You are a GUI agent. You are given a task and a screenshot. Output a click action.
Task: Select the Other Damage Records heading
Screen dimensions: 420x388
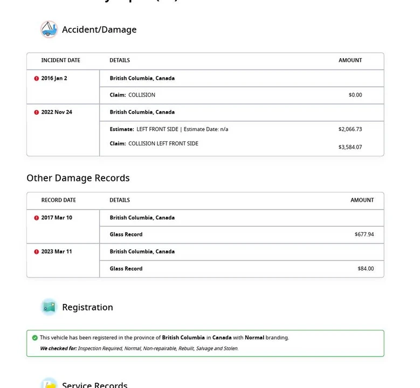tap(78, 178)
